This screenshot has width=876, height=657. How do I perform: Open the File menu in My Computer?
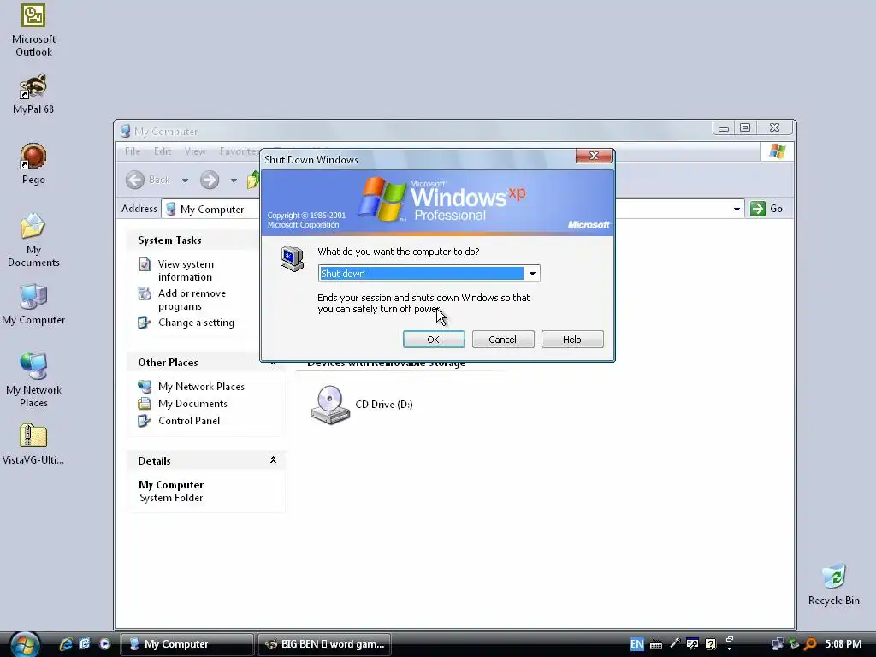click(133, 151)
